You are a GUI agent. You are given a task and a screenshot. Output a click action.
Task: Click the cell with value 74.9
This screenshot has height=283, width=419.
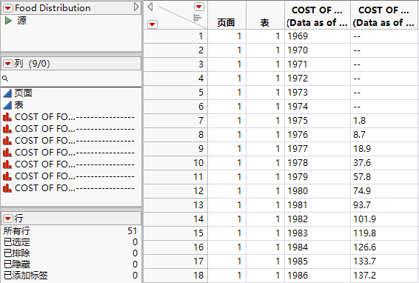(384, 191)
